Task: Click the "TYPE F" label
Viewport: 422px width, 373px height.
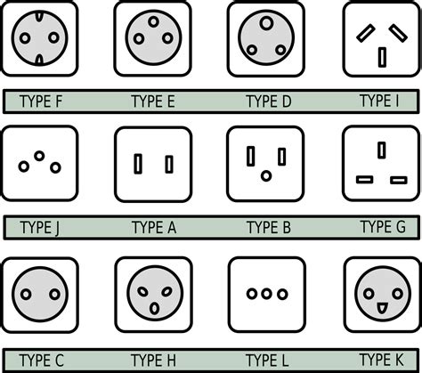Action: click(41, 101)
